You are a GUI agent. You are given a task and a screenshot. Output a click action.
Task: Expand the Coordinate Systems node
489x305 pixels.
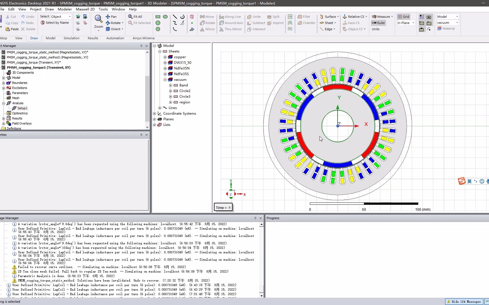pos(155,114)
